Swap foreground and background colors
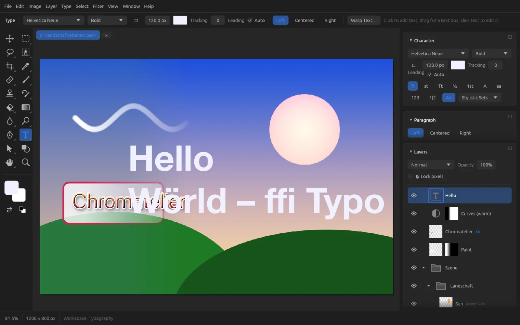The height and width of the screenshot is (325, 520). tap(9, 210)
